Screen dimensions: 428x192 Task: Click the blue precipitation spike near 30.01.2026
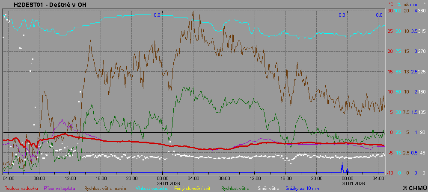342,167
